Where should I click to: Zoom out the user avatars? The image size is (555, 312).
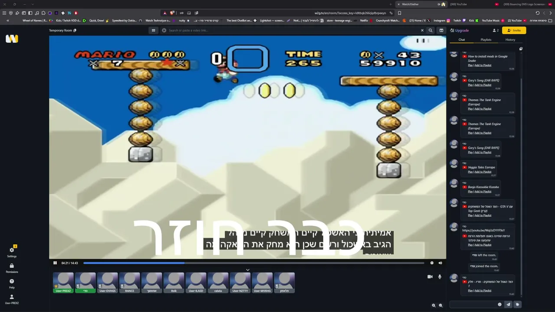[x=441, y=305]
